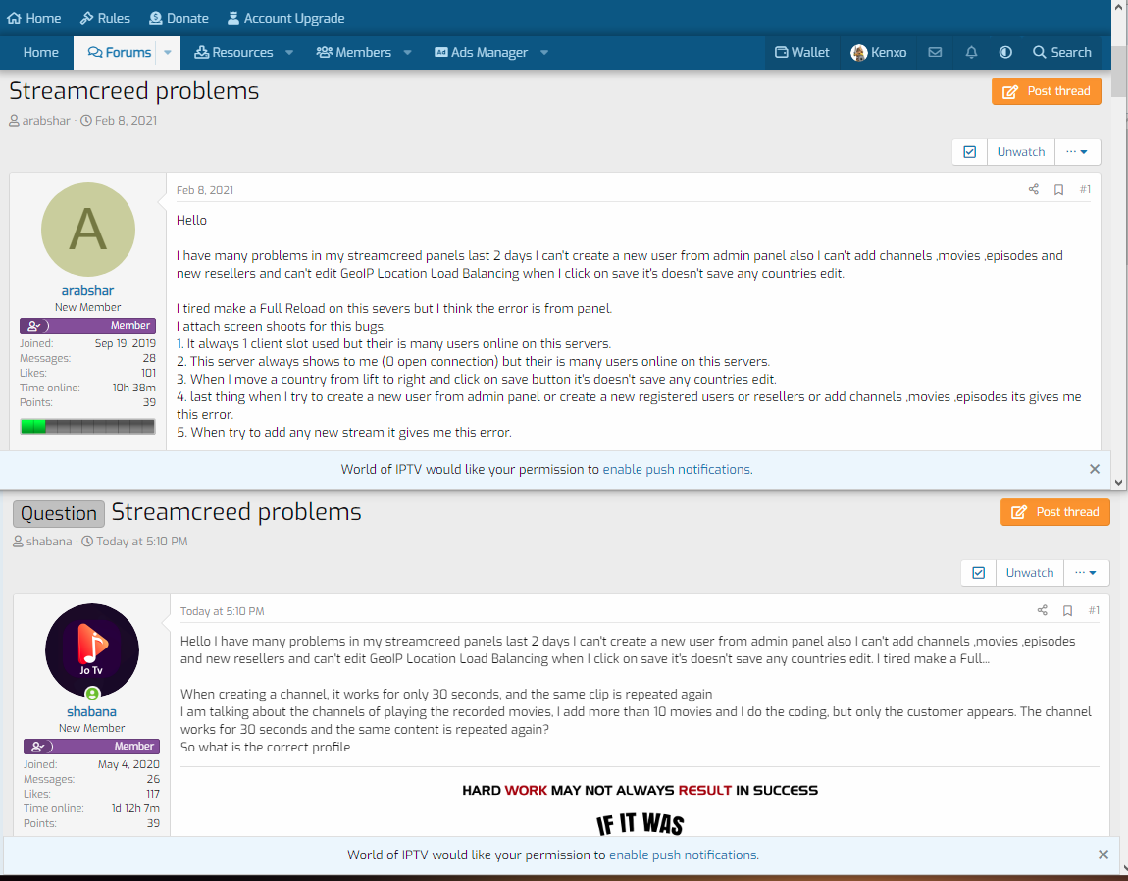Click shabana's green online status indicator
This screenshot has height=881, width=1128.
click(92, 694)
